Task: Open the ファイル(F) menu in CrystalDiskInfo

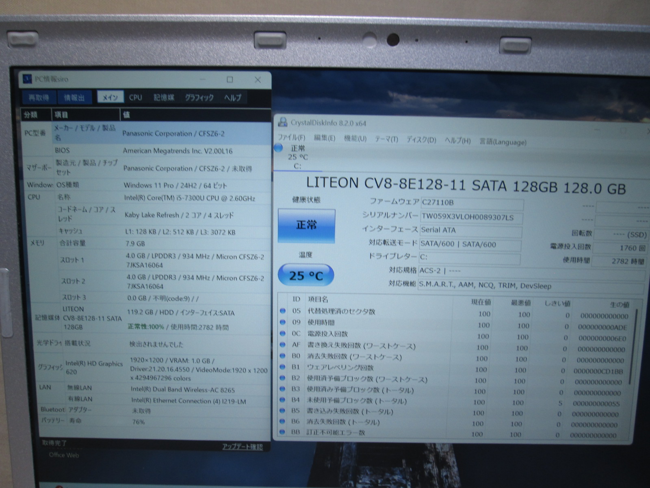Action: 291,138
